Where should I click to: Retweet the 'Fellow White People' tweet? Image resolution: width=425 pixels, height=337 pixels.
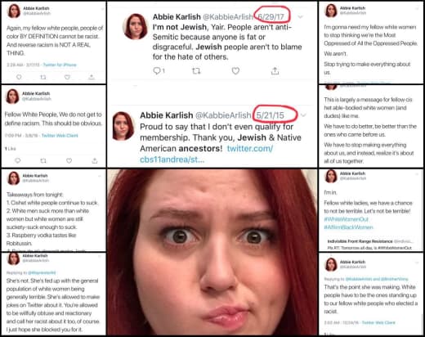click(x=43, y=160)
